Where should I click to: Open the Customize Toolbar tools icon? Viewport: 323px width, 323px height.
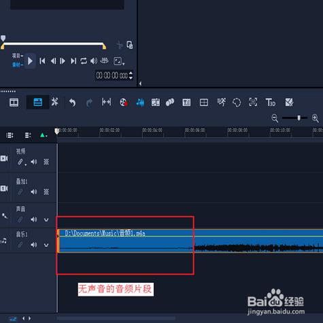(x=54, y=102)
